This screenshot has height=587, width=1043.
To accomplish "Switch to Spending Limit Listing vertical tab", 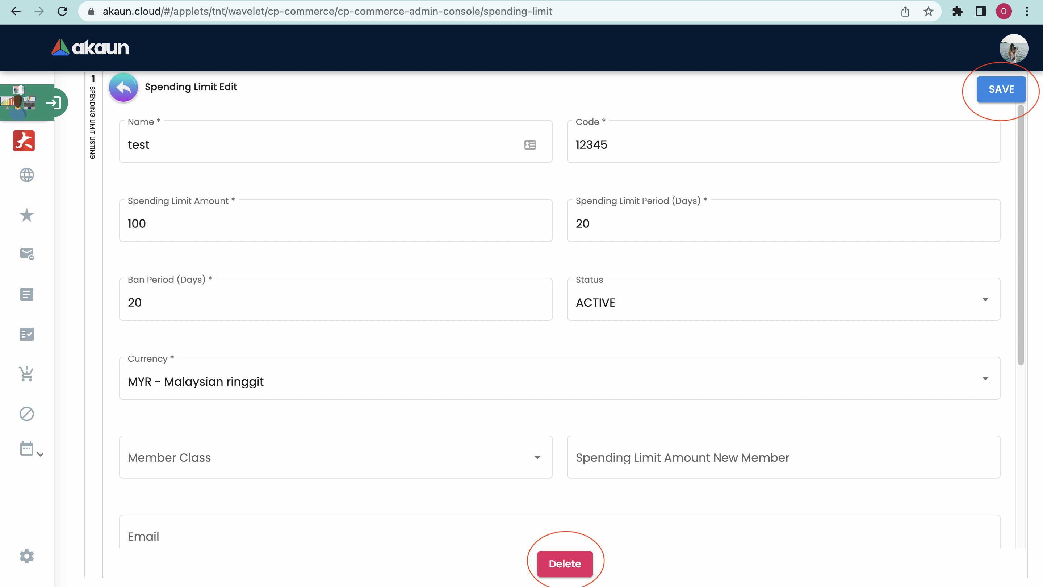I will [93, 121].
